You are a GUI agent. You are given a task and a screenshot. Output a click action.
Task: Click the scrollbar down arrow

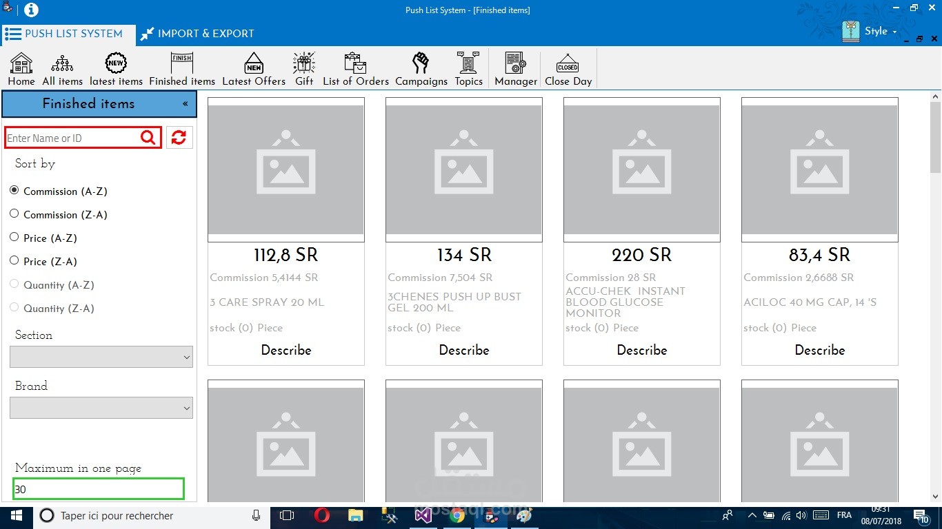pos(936,496)
